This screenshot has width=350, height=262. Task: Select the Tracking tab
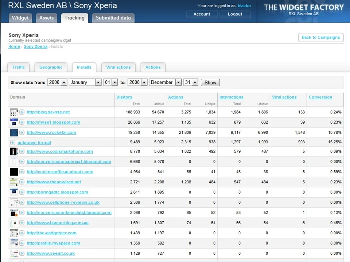(74, 18)
